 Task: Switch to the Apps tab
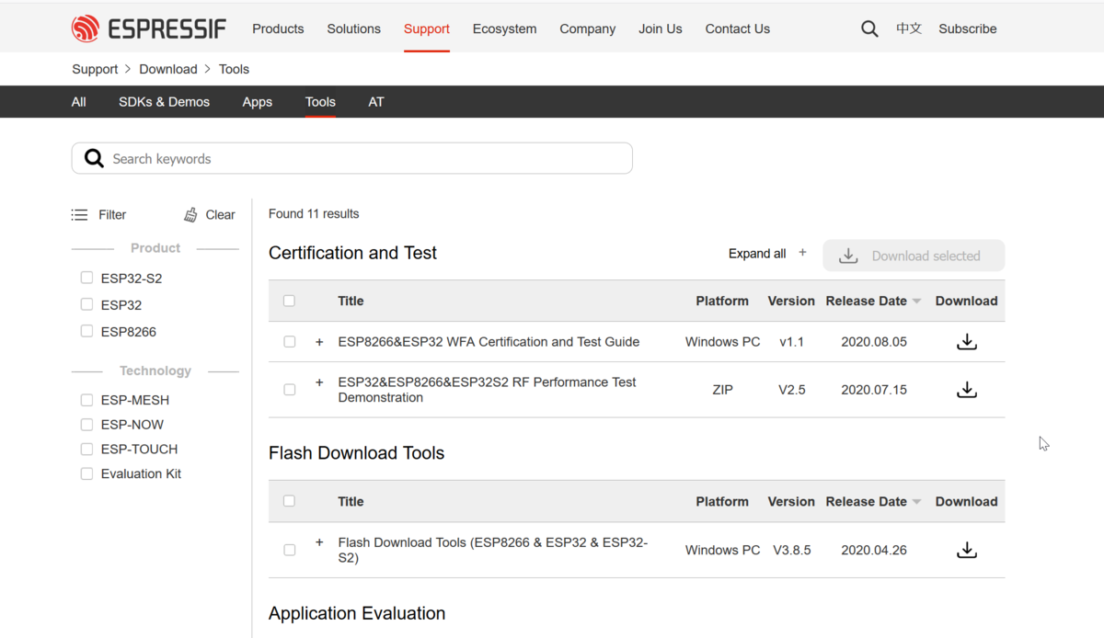[257, 102]
